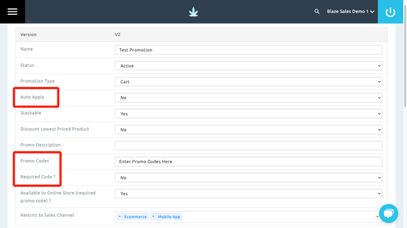The height and width of the screenshot is (228, 407).
Task: Open the Status dropdown
Action: 248,66
